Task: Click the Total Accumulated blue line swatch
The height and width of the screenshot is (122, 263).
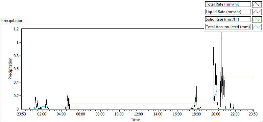Action: tap(257, 27)
